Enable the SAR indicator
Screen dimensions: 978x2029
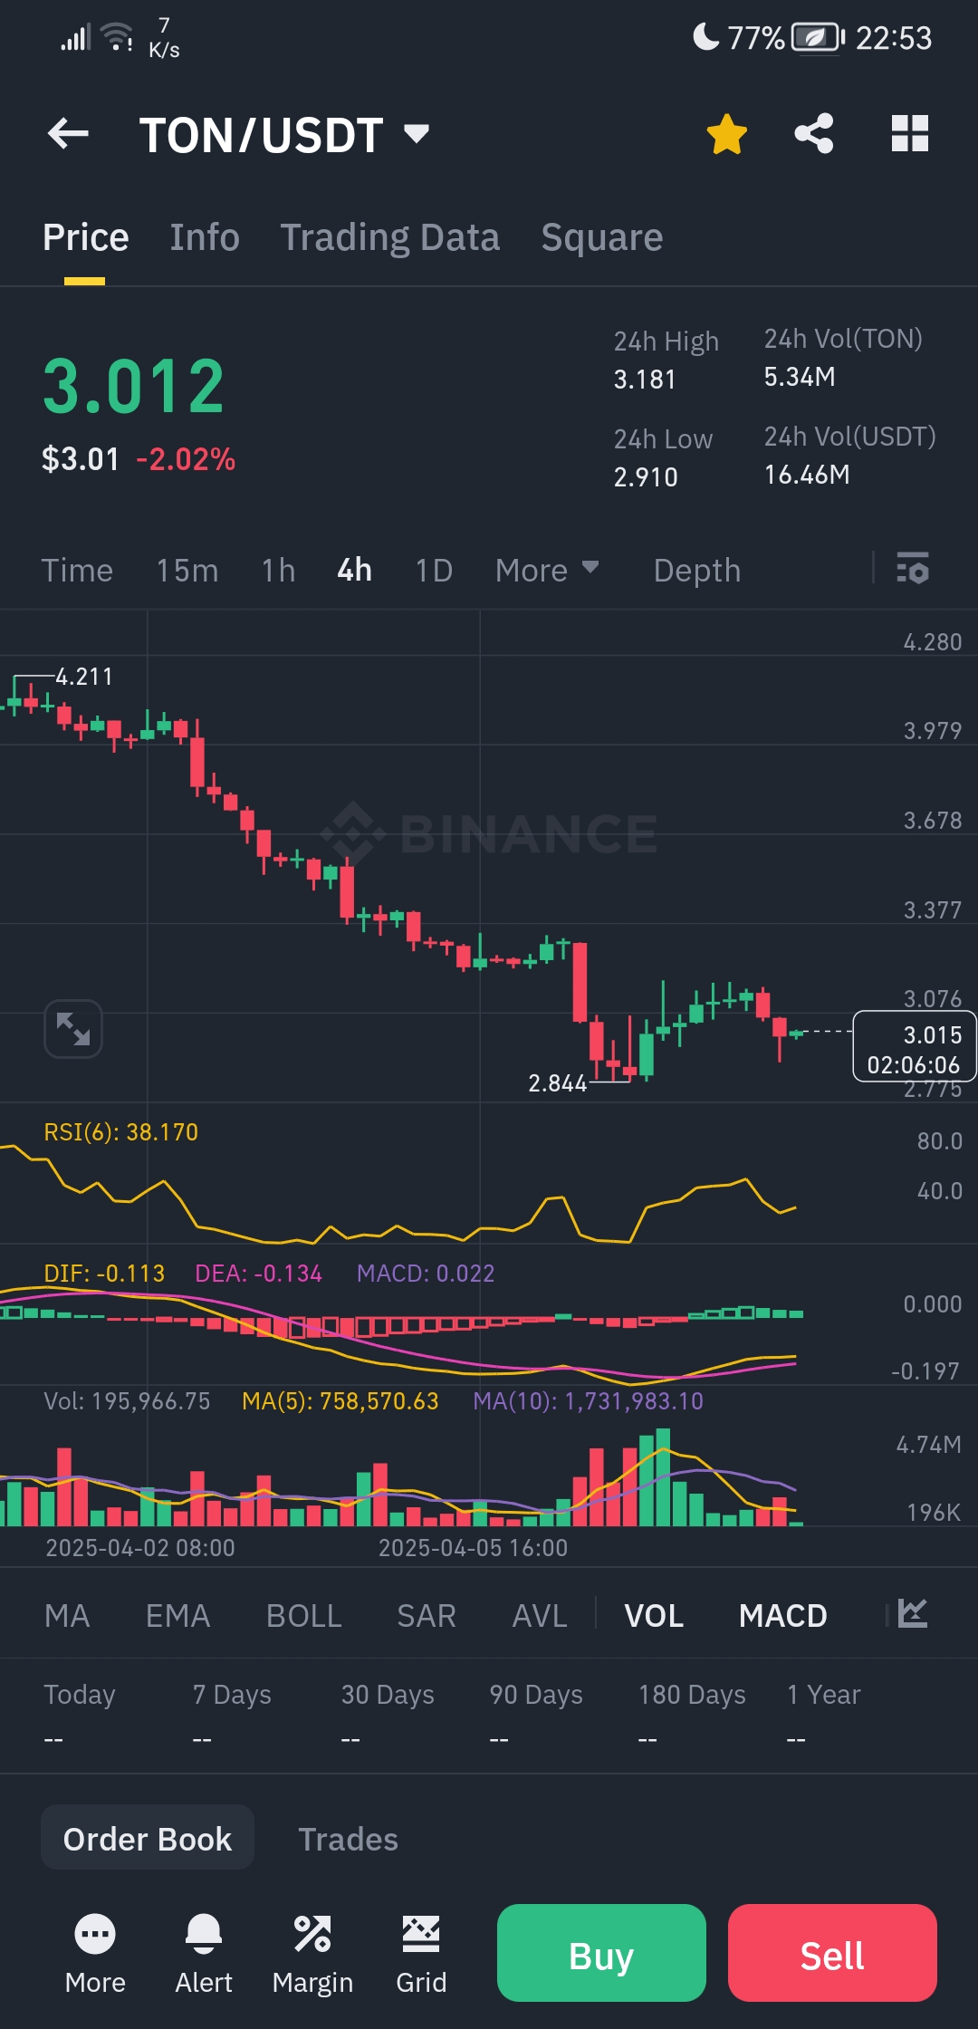pyautogui.click(x=427, y=1616)
